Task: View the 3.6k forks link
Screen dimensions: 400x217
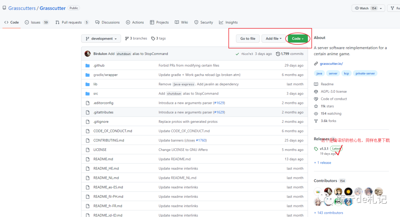Action: point(328,121)
